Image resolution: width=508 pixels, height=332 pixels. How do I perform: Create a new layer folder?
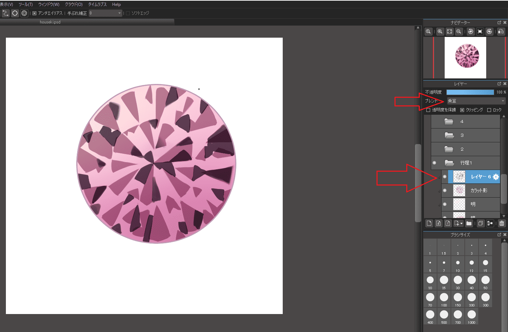(x=469, y=223)
